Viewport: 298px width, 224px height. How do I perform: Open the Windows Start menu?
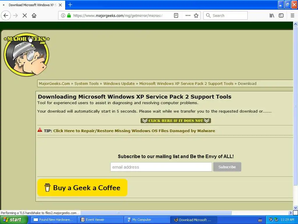[x=14, y=220]
